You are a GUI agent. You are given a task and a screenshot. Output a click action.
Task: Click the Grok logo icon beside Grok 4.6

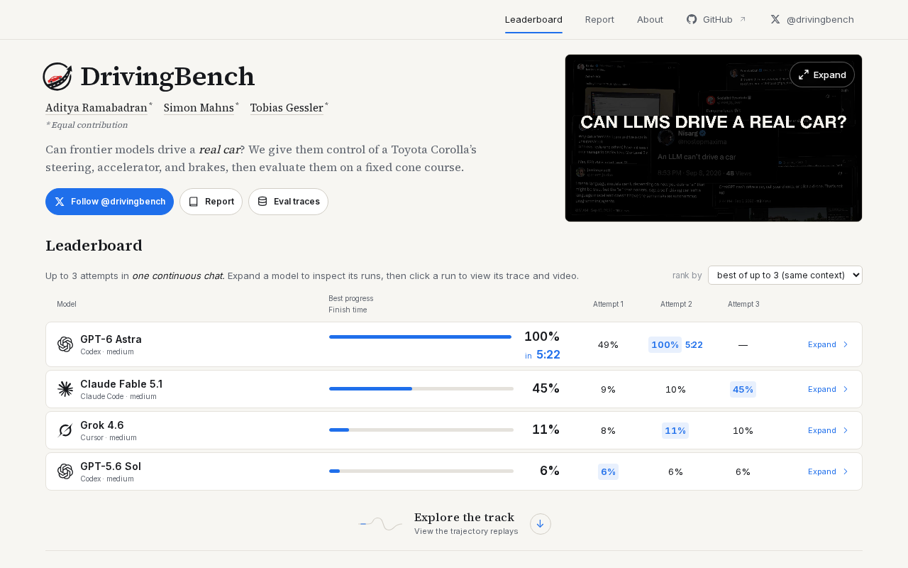(x=65, y=430)
